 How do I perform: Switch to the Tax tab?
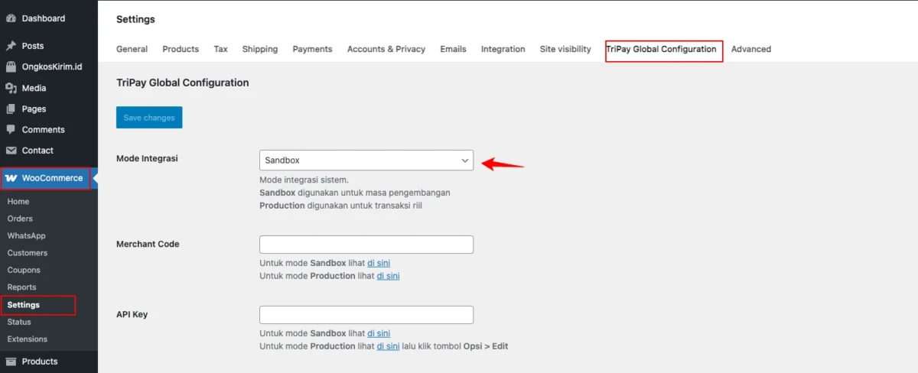[x=220, y=49]
